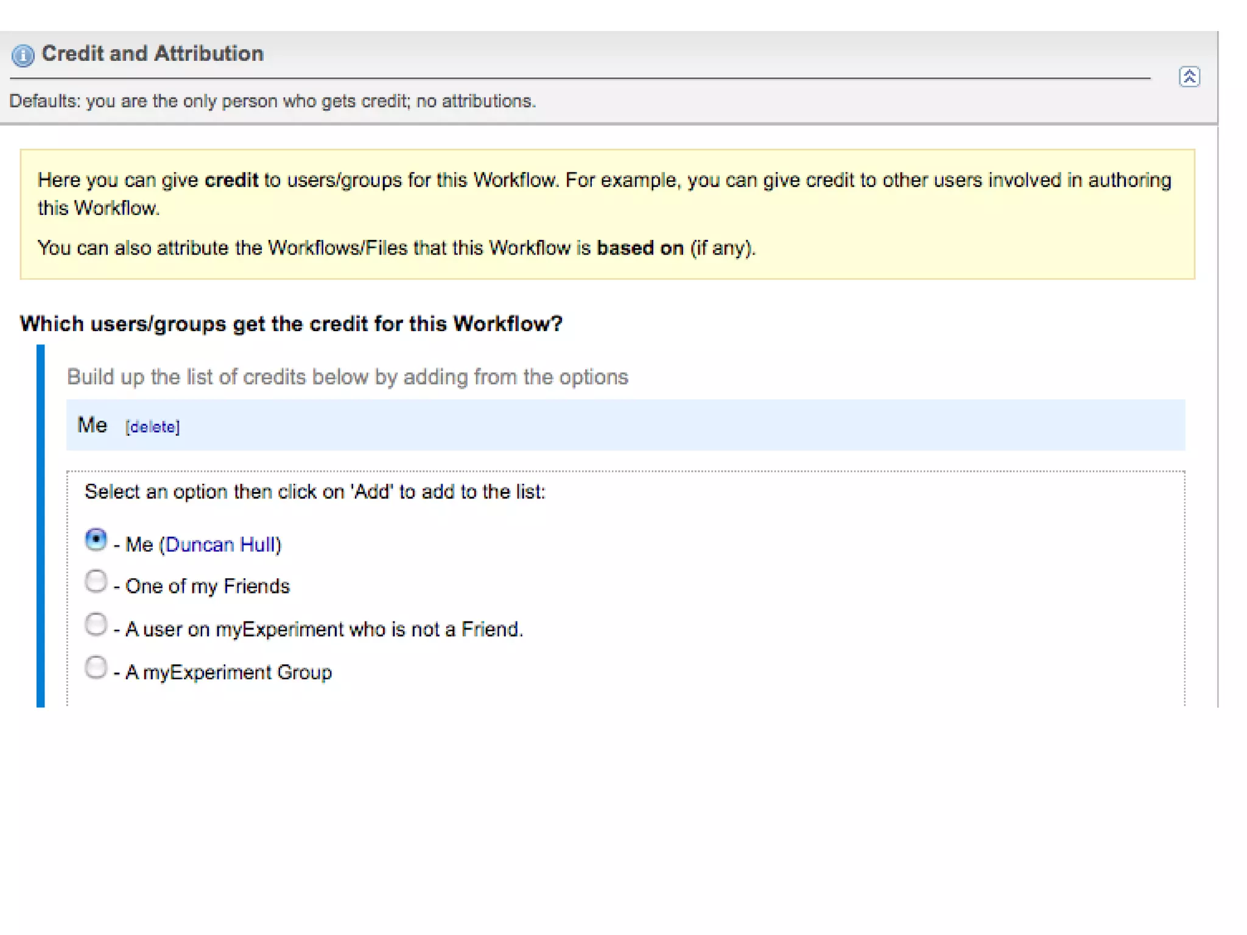Choose the 'One of my Friends' radio option

96,581
